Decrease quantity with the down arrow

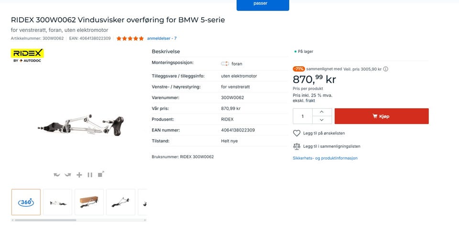(322, 120)
